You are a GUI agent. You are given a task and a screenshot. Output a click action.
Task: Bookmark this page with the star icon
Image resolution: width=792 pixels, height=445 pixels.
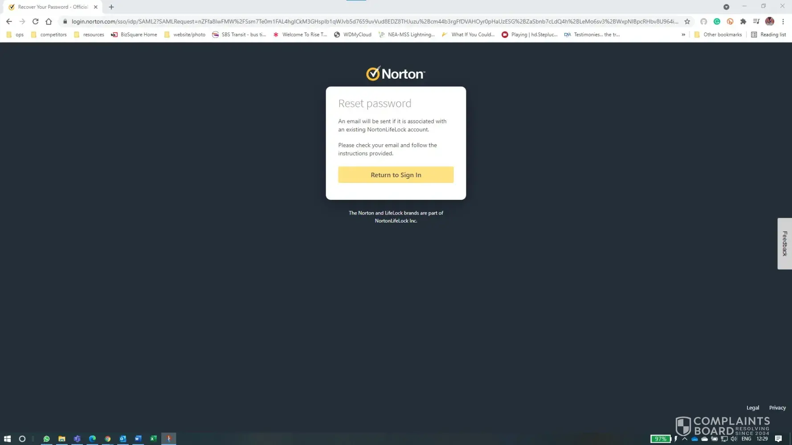point(687,21)
